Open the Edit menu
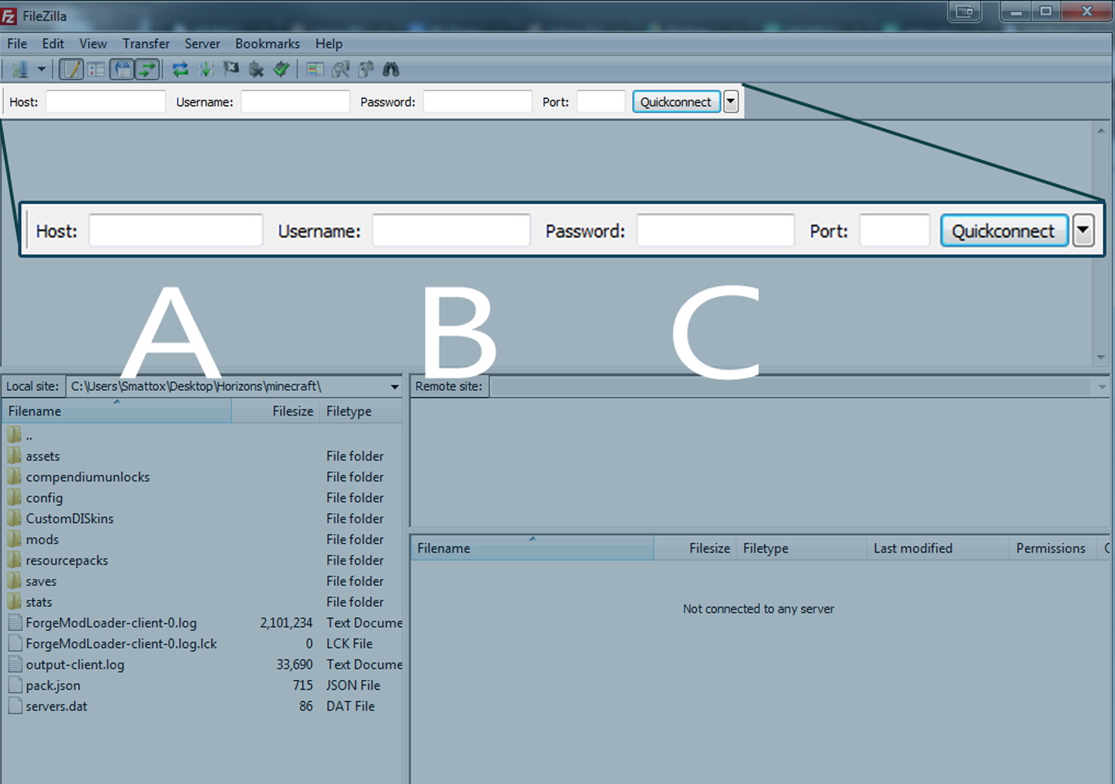 pyautogui.click(x=53, y=44)
